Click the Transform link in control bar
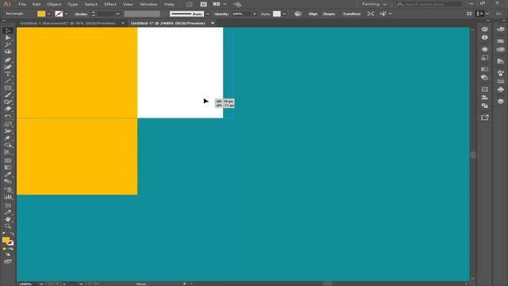The image size is (508, 286). (x=352, y=14)
